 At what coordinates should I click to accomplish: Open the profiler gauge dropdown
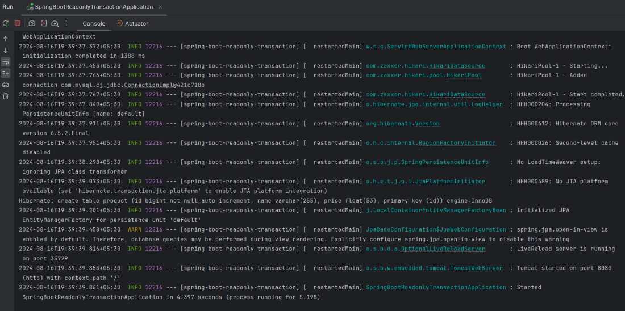click(x=55, y=23)
